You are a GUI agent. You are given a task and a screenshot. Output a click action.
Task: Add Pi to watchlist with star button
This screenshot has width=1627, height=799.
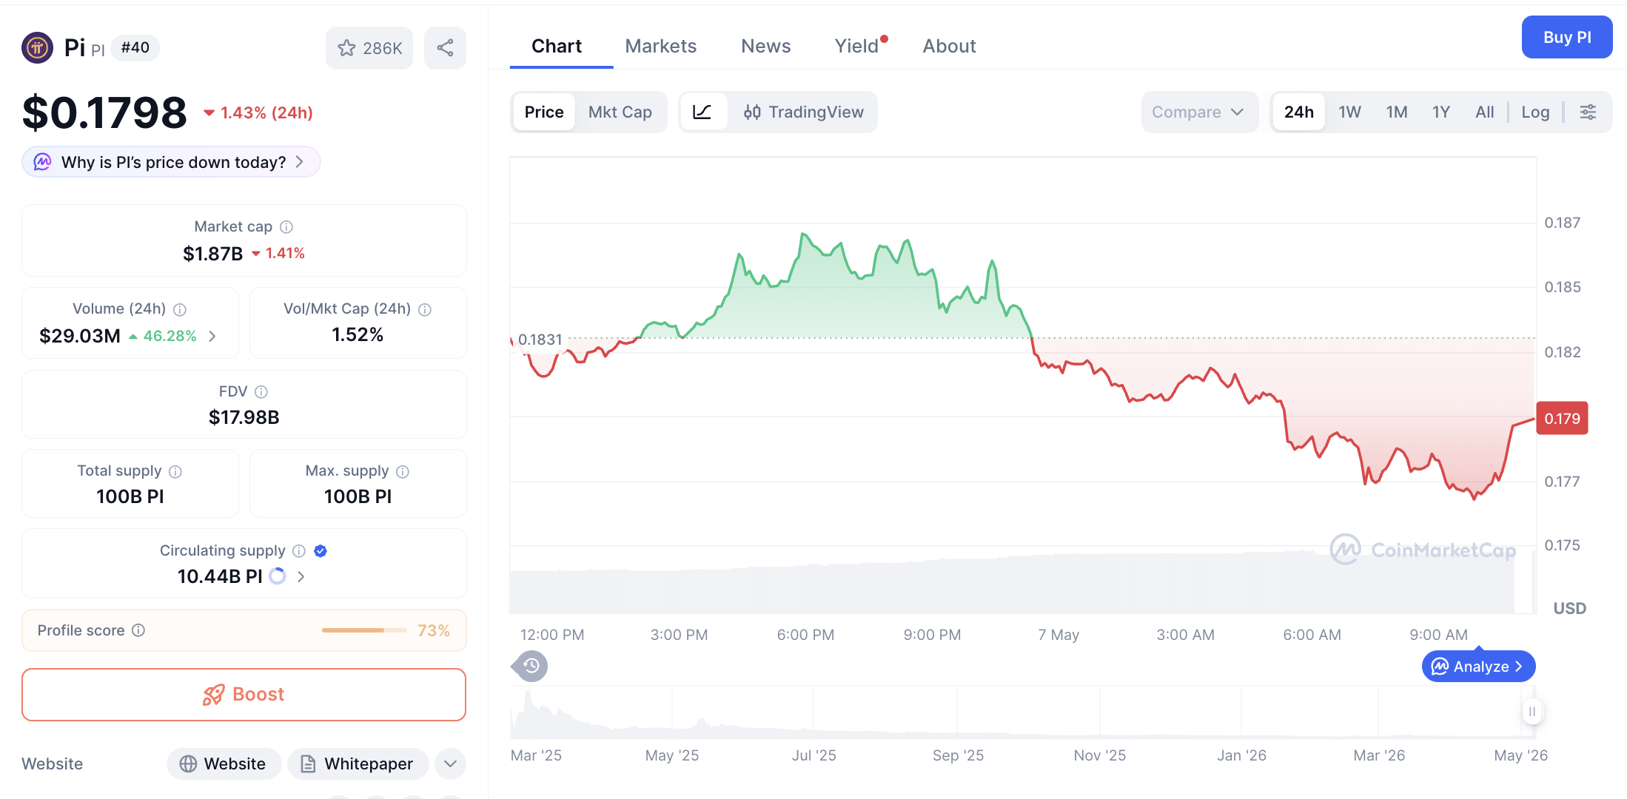369,48
